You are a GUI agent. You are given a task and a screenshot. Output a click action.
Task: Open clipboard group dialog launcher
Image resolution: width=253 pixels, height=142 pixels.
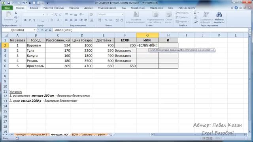(20, 26)
